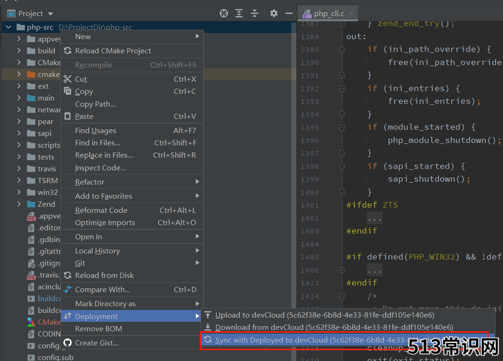Select the orange cmake folder icon
This screenshot has height=361, width=503.
coord(31,75)
